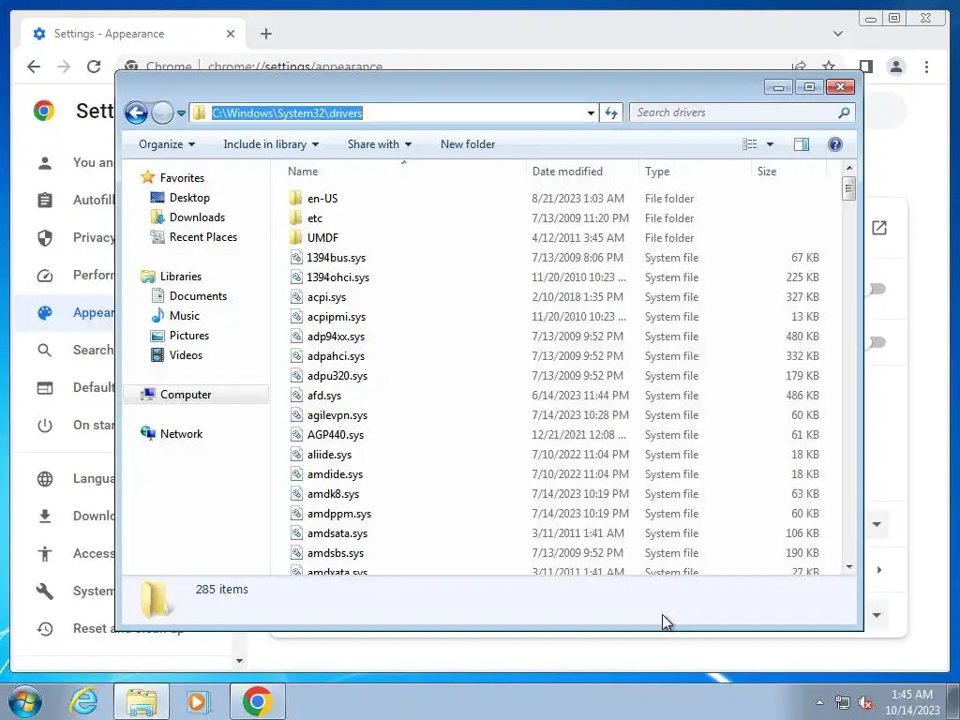Select the etc folder icon

(295, 217)
